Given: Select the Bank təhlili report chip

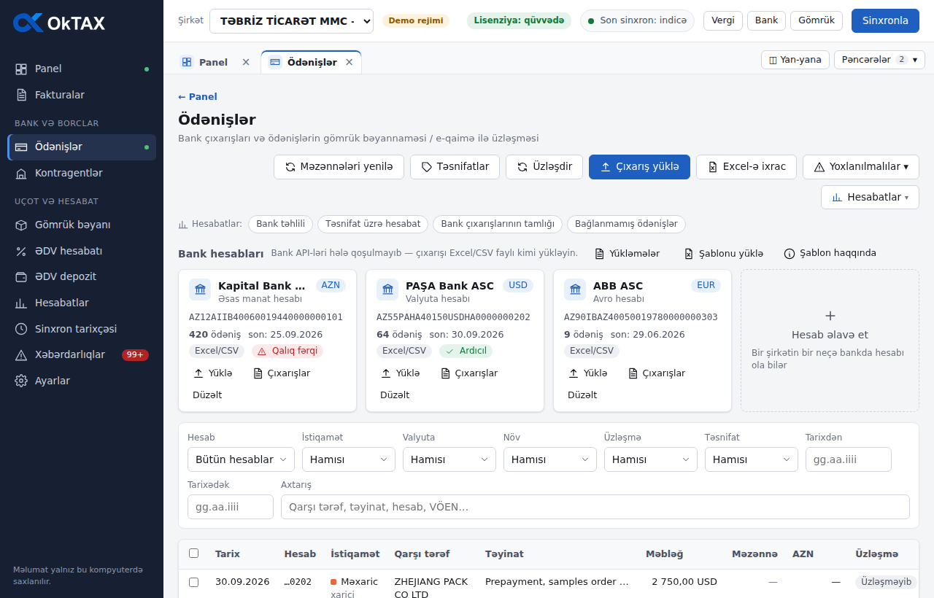Looking at the screenshot, I should tap(281, 224).
